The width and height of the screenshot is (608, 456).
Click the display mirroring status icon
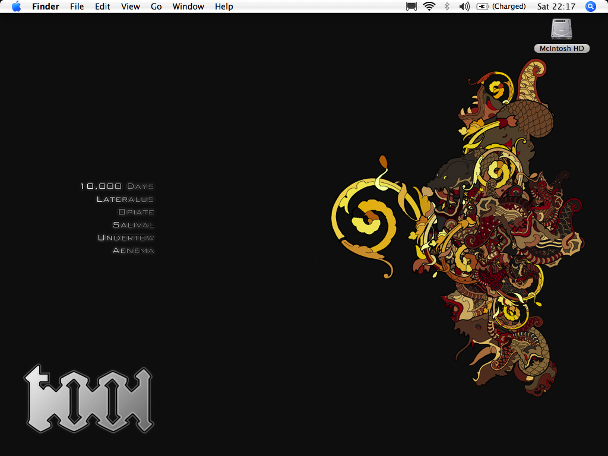coord(411,7)
